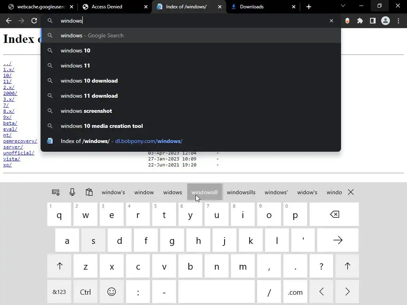Tap the q key
The height and width of the screenshot is (305, 407).
[x=59, y=214]
